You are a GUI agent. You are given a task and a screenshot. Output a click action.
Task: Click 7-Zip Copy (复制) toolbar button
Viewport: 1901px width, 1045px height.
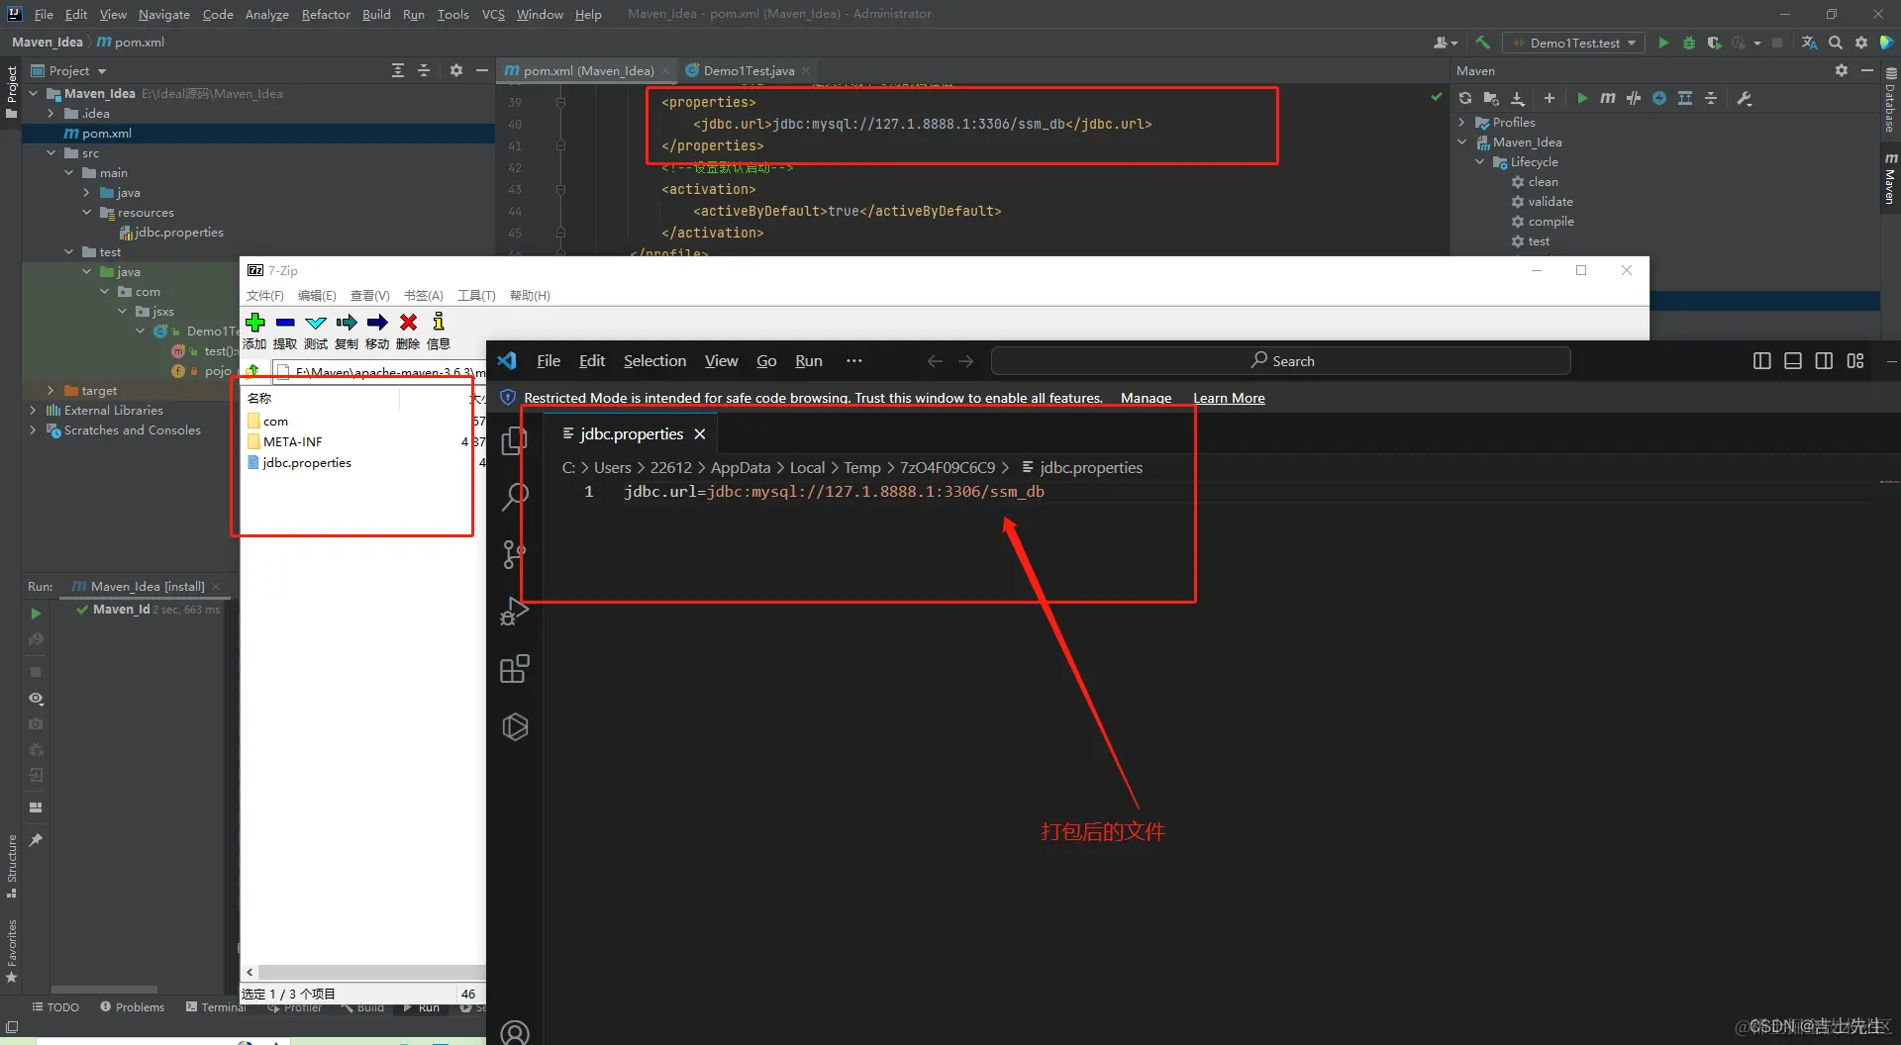pos(347,331)
